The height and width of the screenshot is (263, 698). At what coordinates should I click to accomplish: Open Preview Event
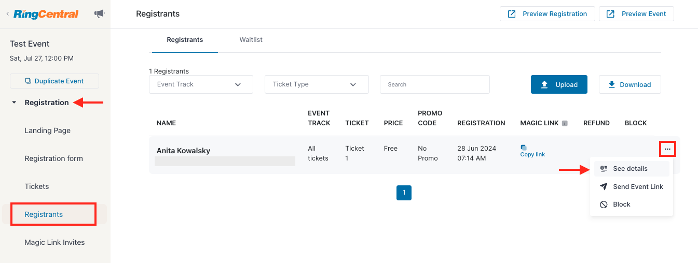pyautogui.click(x=636, y=14)
